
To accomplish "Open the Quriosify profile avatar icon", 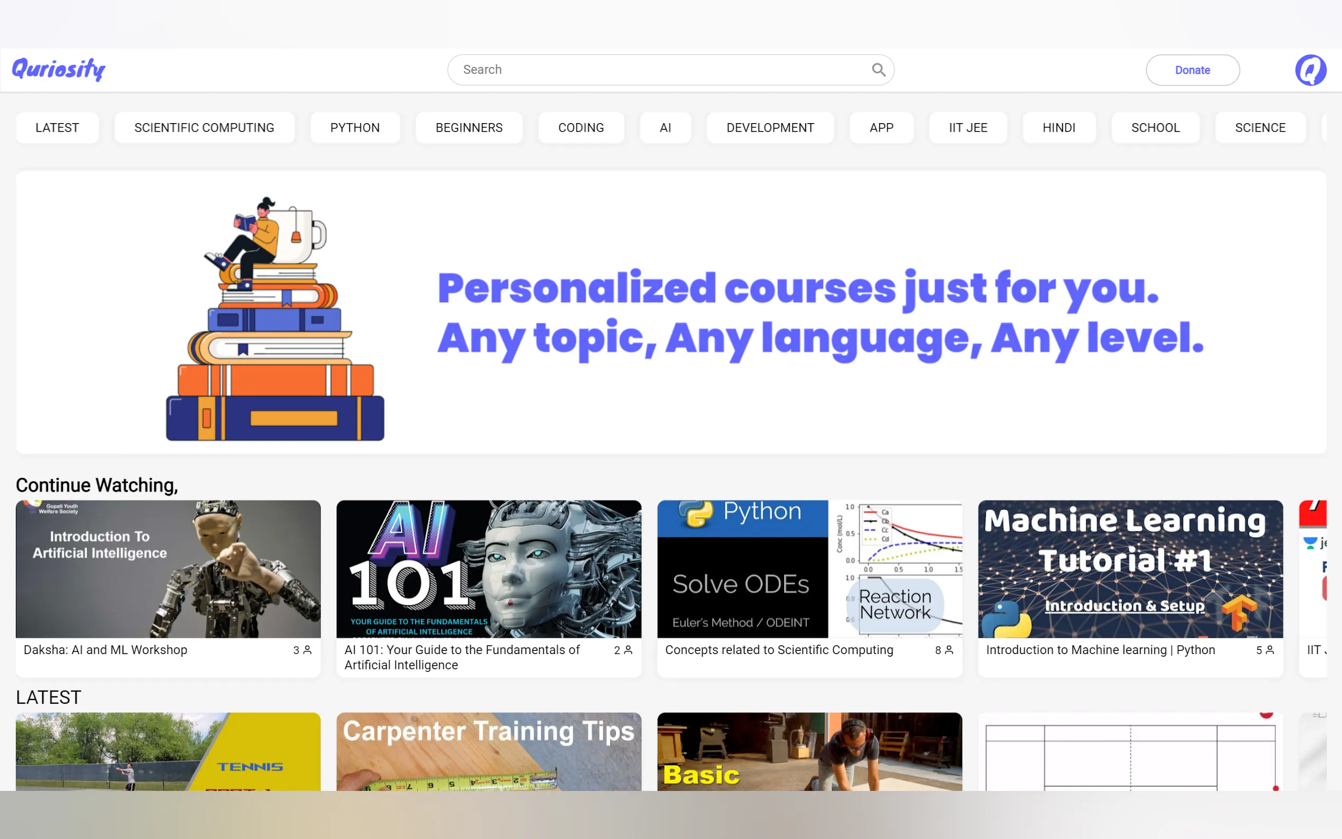I will (x=1310, y=70).
